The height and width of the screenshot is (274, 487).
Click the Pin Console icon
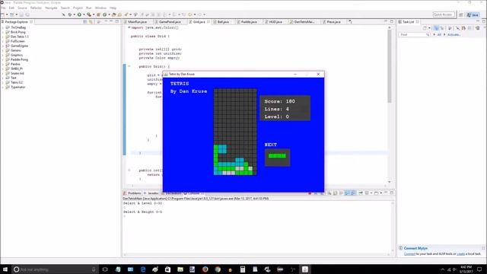(x=361, y=193)
